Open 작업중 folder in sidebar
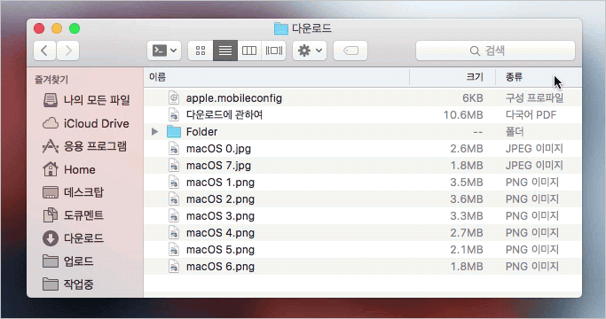 pos(68,284)
